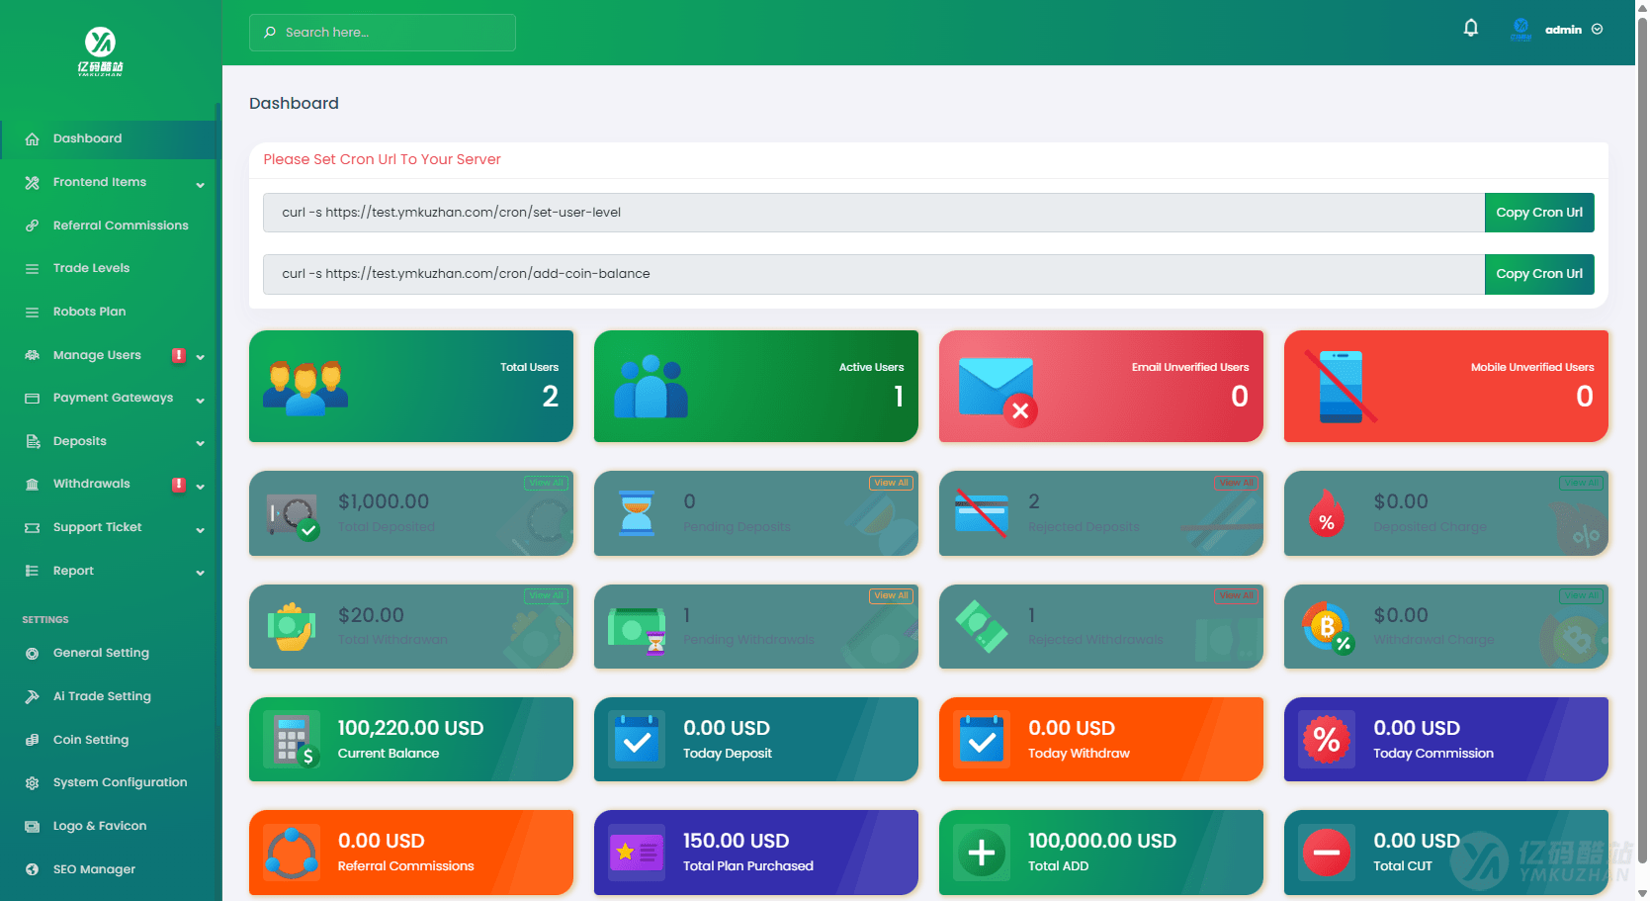Open System Configuration from sidebar
This screenshot has width=1650, height=901.
(120, 781)
